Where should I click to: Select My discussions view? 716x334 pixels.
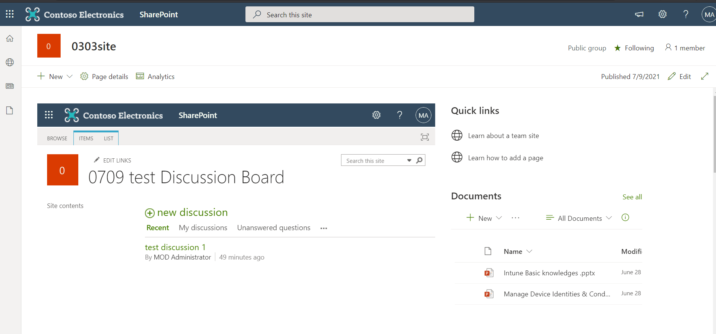click(x=203, y=228)
